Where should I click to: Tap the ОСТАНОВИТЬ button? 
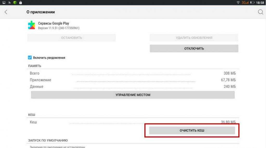click(x=72, y=38)
